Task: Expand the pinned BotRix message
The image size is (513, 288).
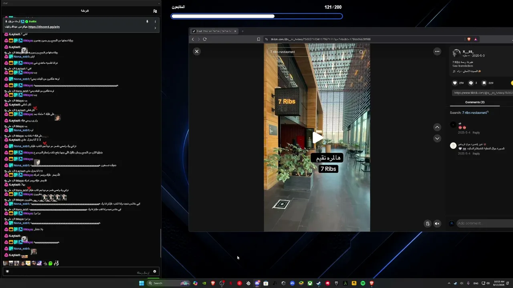Action: 155,28
